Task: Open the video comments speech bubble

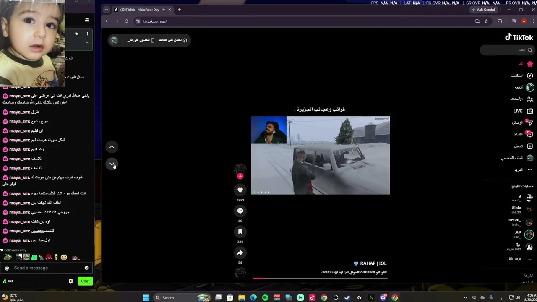Action: click(240, 211)
